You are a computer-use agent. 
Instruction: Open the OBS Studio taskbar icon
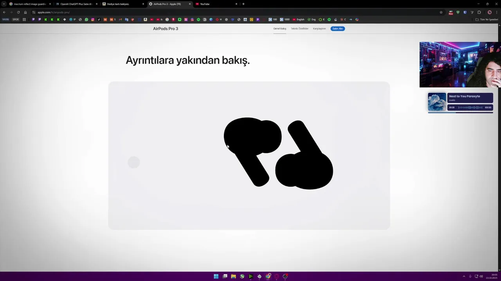(285, 276)
